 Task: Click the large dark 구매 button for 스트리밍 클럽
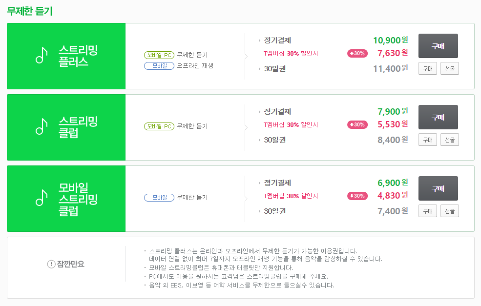(x=438, y=117)
